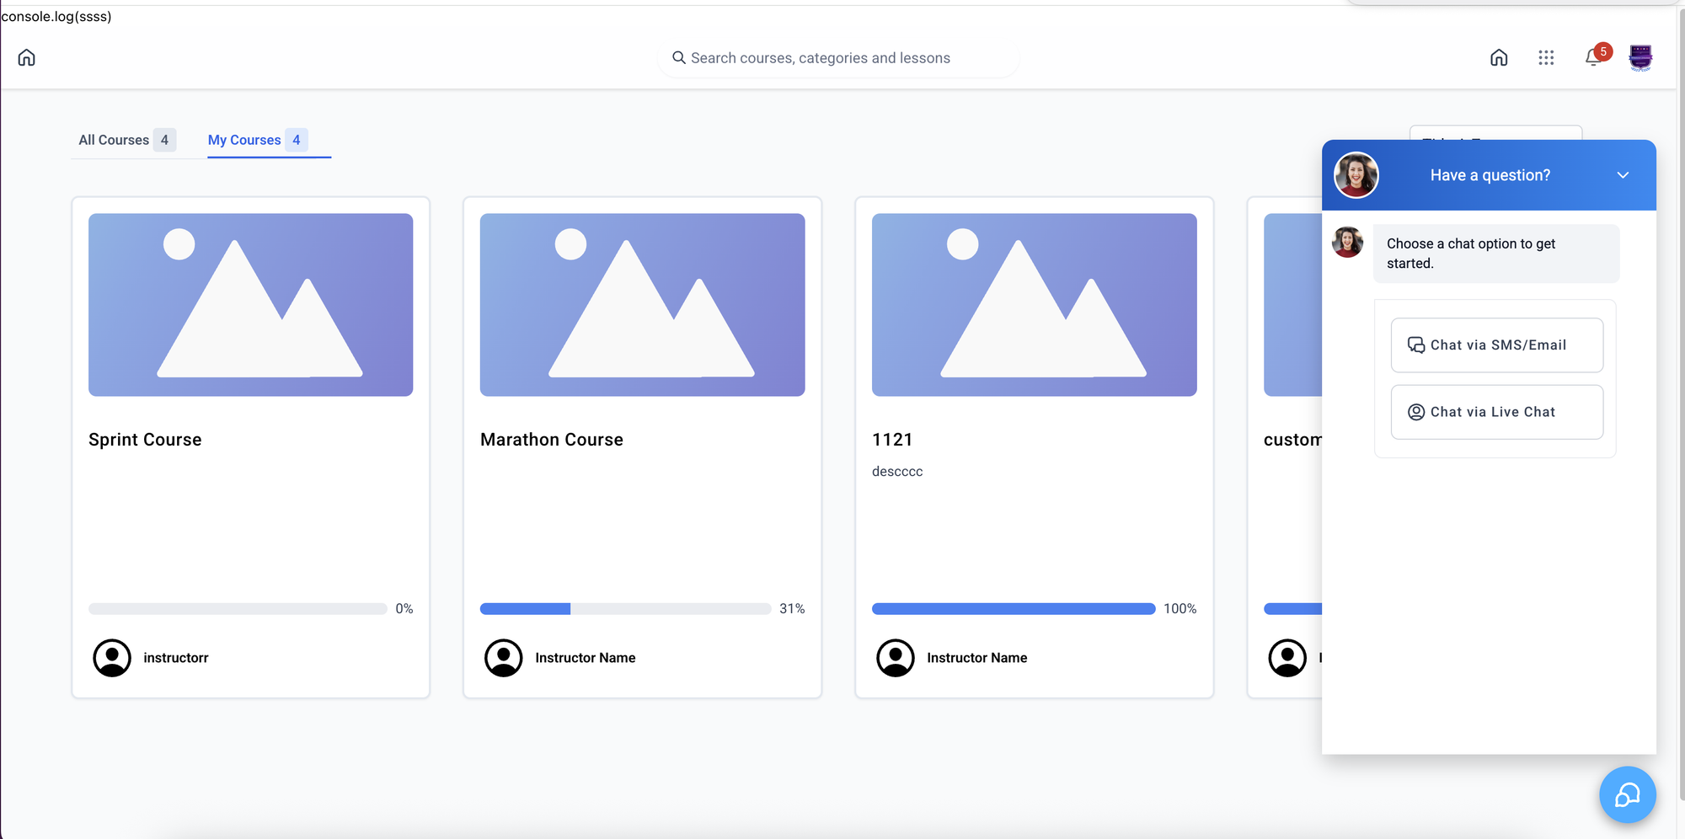Choose Chat via SMS/Email option
The width and height of the screenshot is (1685, 839).
point(1497,345)
